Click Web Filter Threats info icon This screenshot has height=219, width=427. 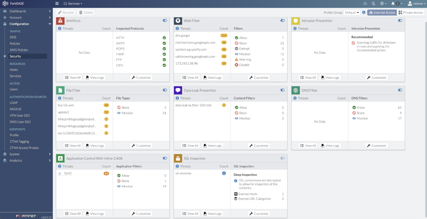click(177, 28)
